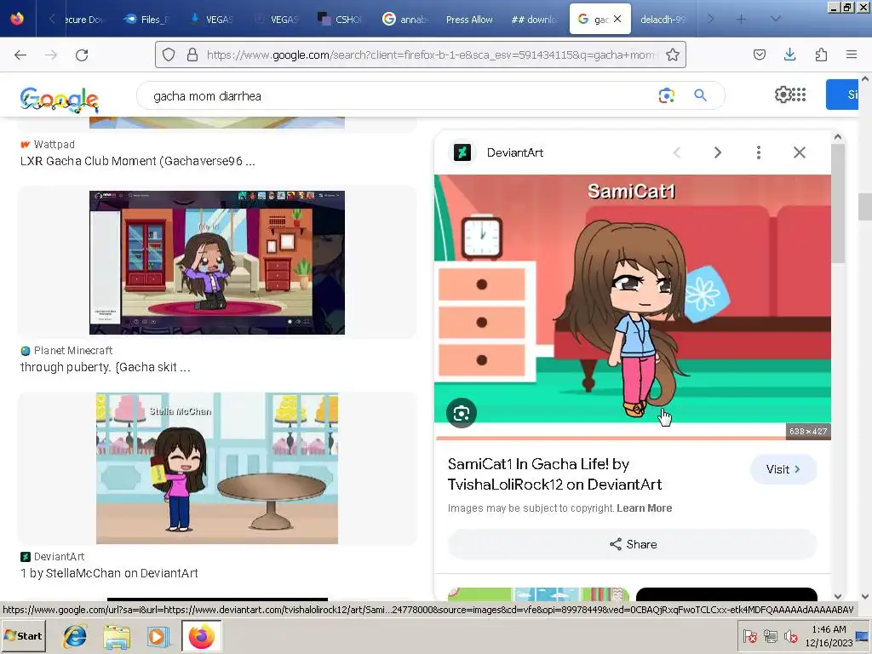Switch to the CSHO tab
The height and width of the screenshot is (654, 872).
pos(341,20)
